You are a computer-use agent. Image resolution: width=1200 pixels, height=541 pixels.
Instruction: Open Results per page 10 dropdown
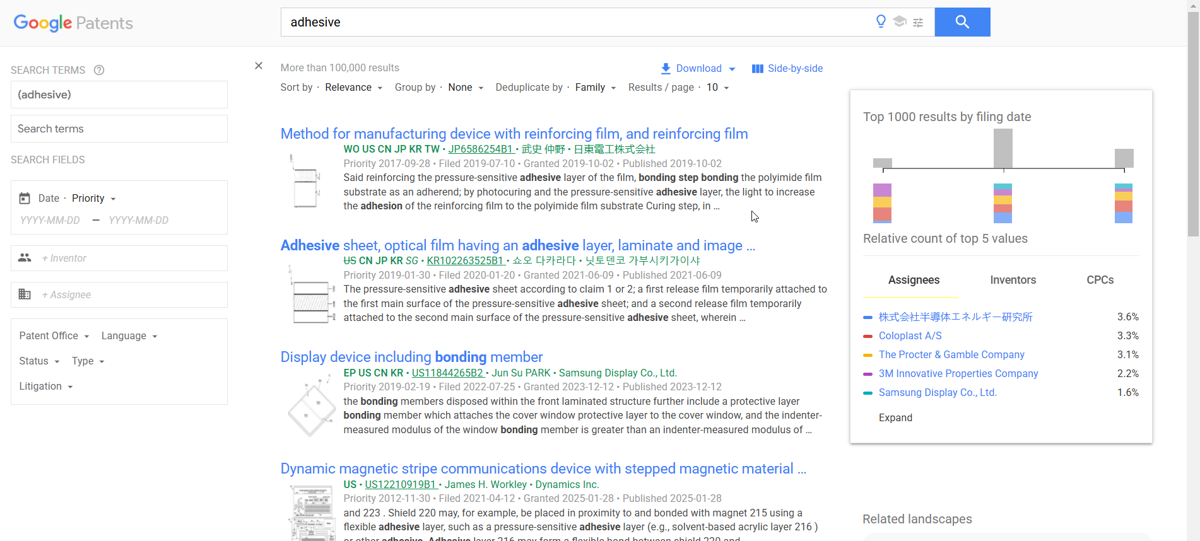(718, 88)
